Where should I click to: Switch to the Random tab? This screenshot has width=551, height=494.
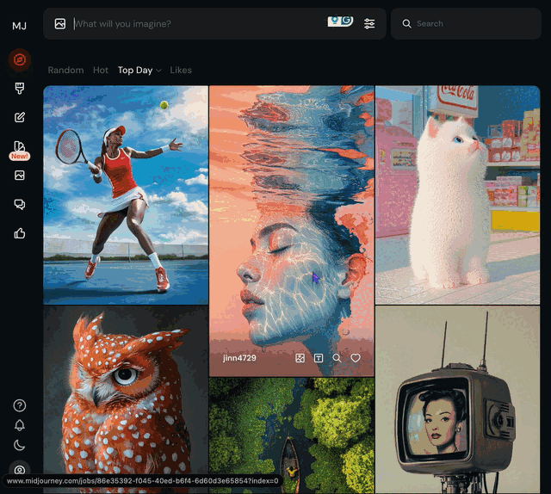click(x=65, y=71)
